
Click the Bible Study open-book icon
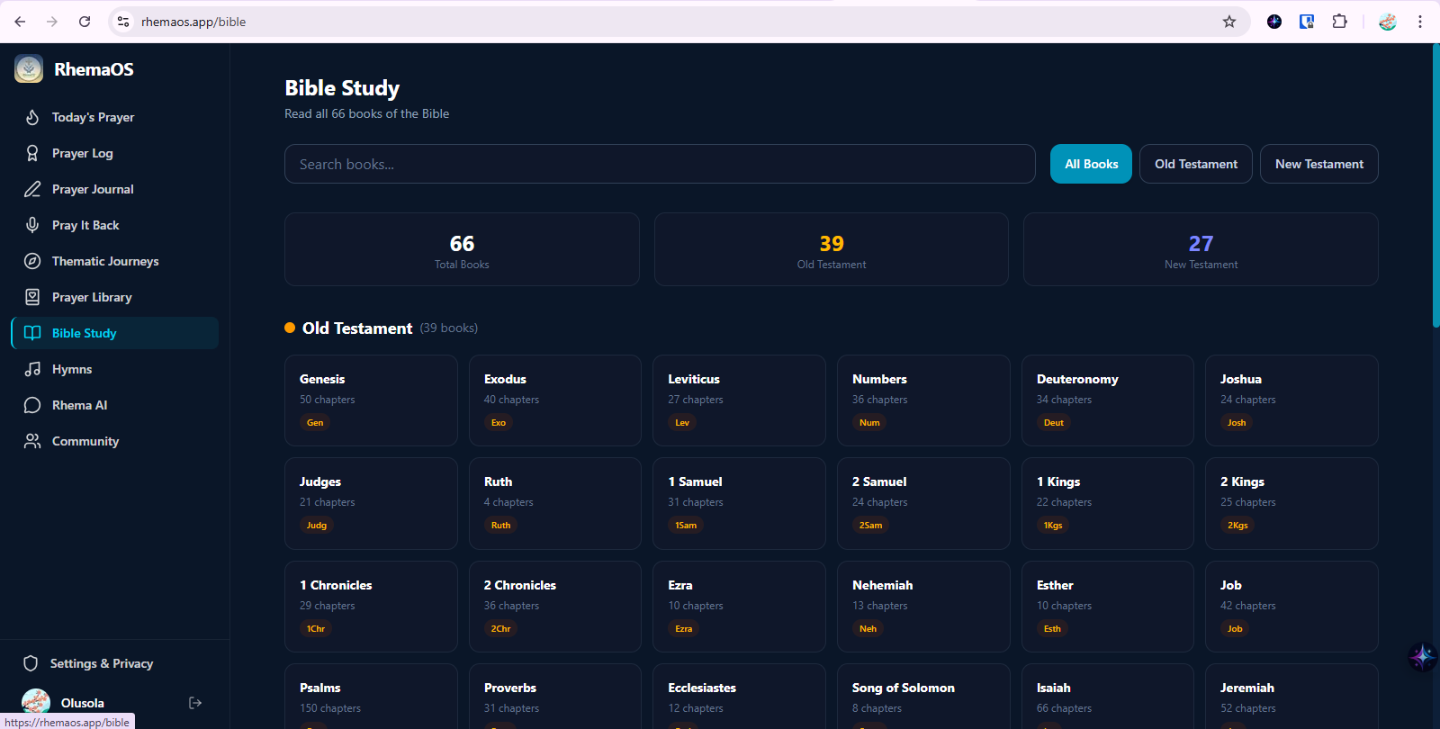pyautogui.click(x=32, y=333)
